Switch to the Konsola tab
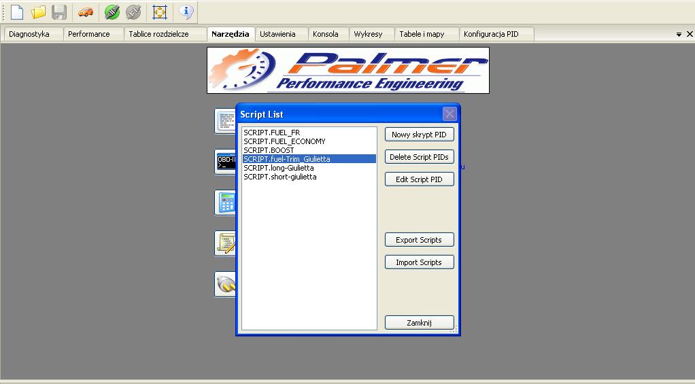Viewport: 695px width, 384px height. tap(328, 34)
